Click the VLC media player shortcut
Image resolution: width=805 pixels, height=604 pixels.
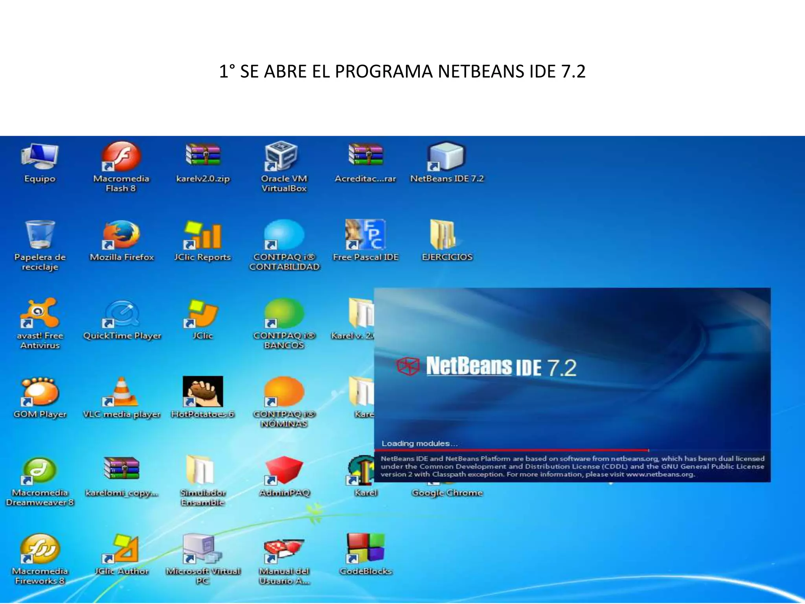pos(121,392)
